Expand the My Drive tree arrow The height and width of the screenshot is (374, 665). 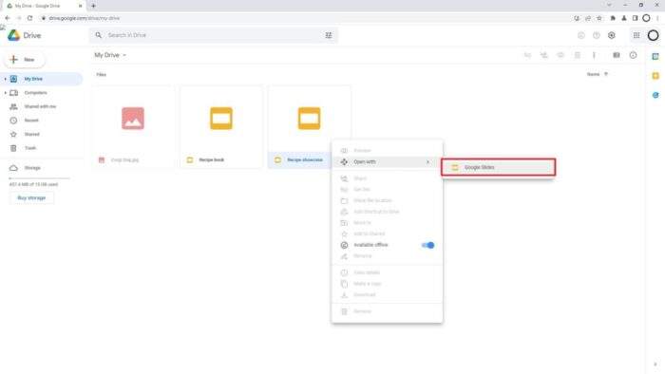point(5,79)
